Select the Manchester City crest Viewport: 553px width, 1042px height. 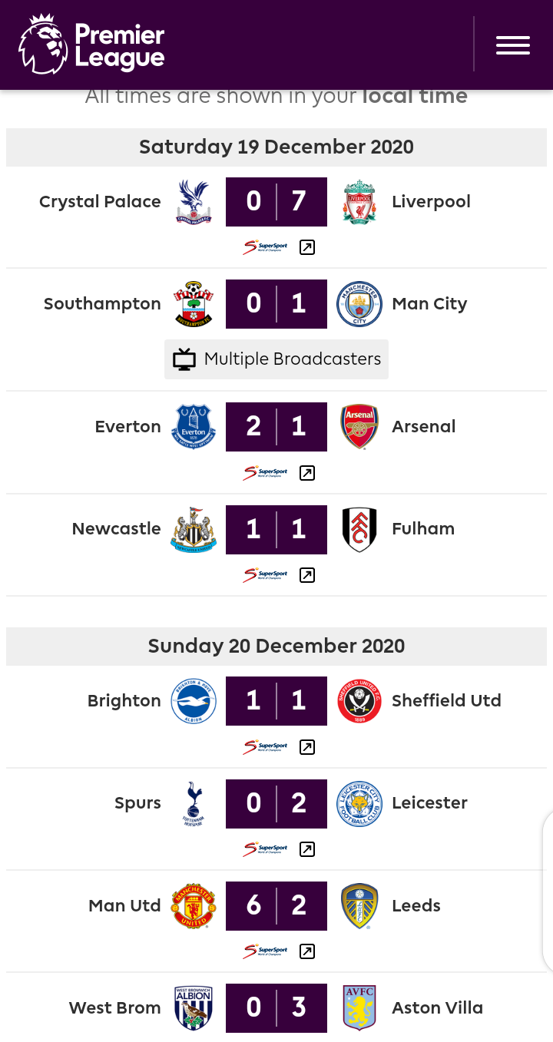click(x=359, y=304)
